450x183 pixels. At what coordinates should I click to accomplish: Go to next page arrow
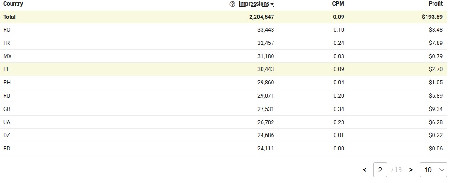[x=410, y=170]
